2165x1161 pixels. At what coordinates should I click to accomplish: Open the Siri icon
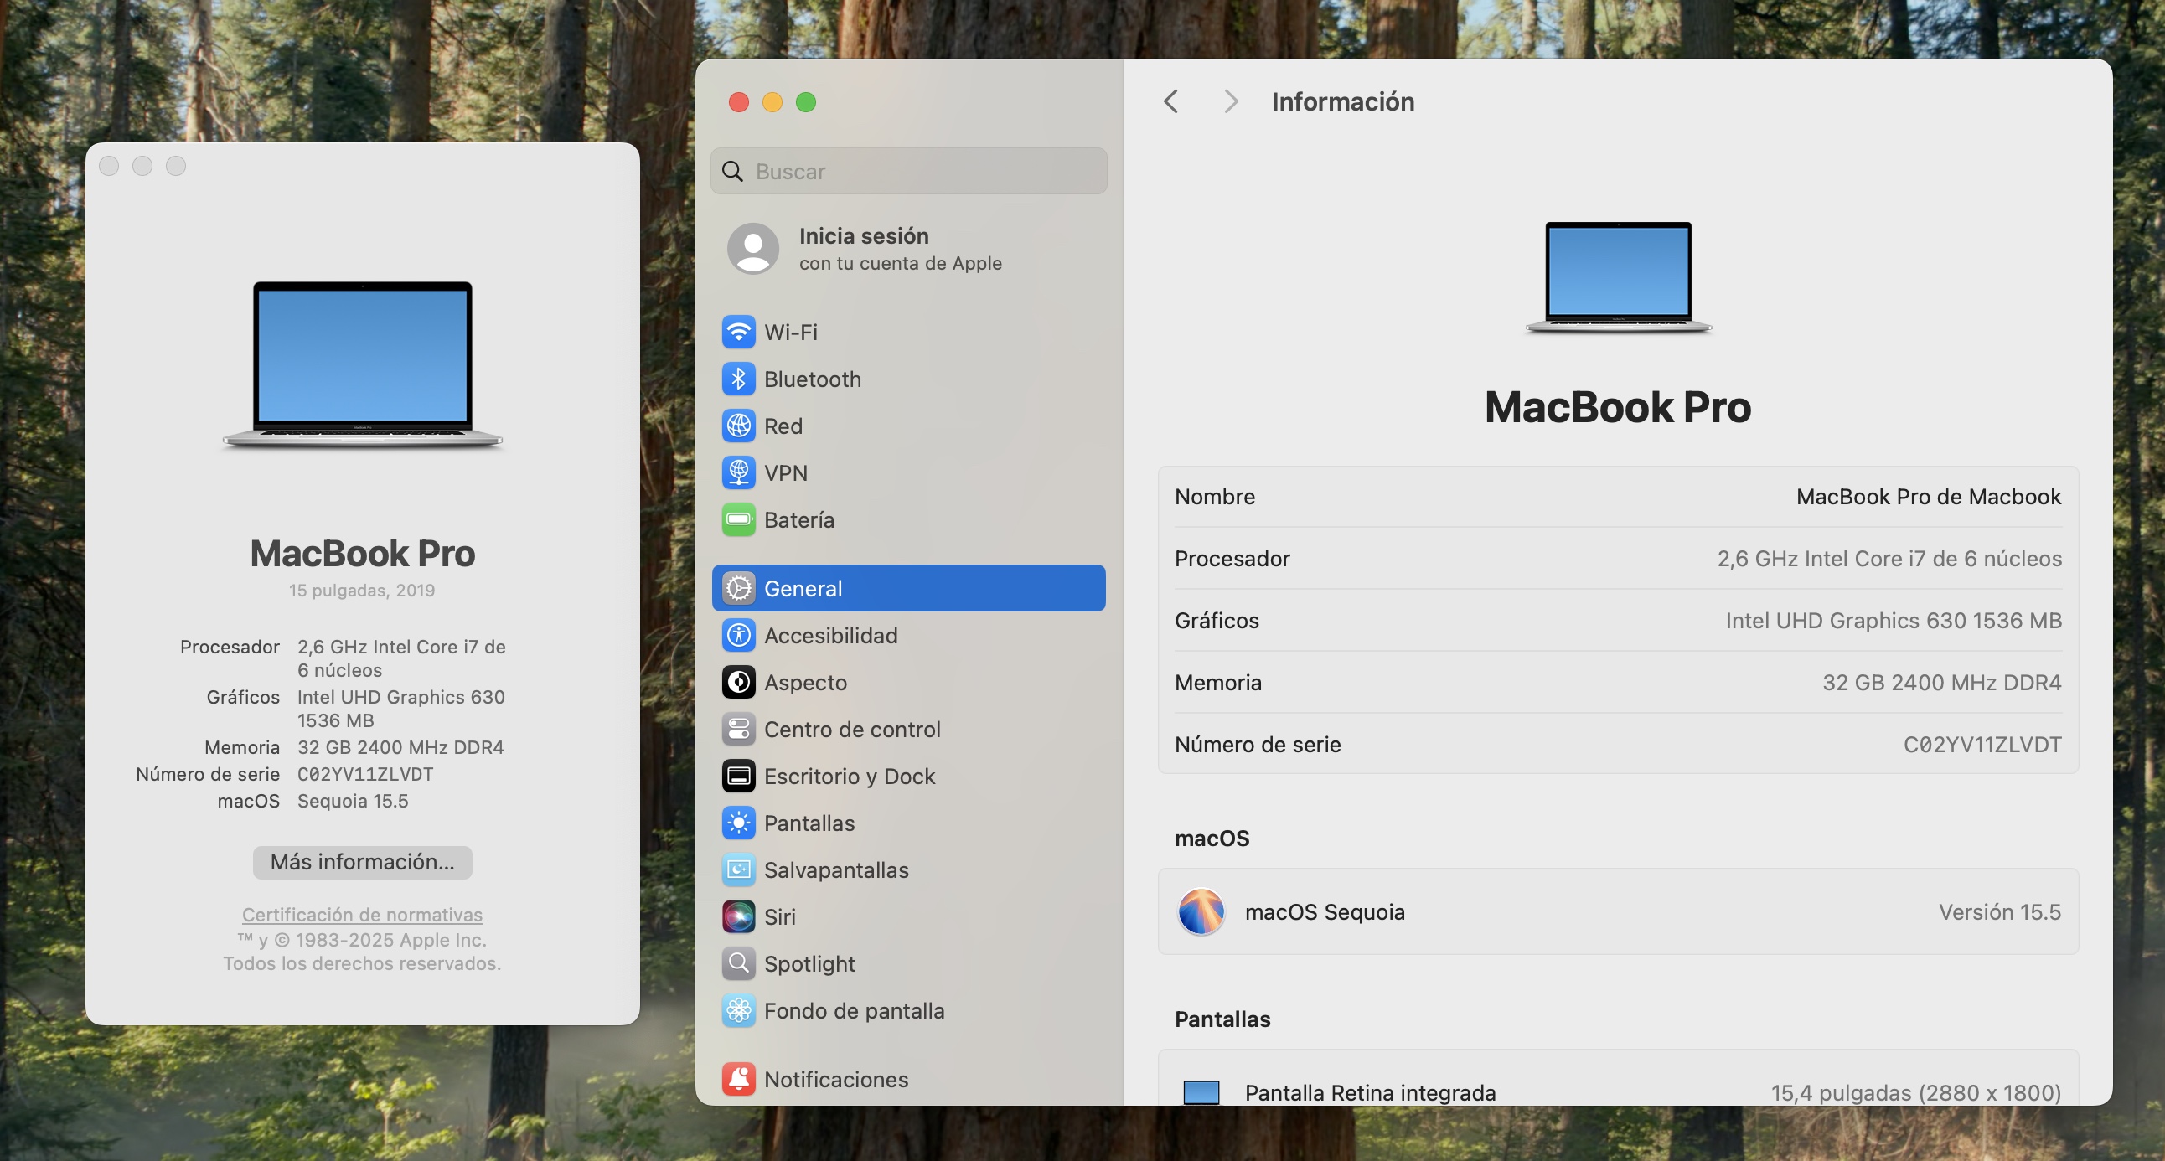(x=738, y=916)
